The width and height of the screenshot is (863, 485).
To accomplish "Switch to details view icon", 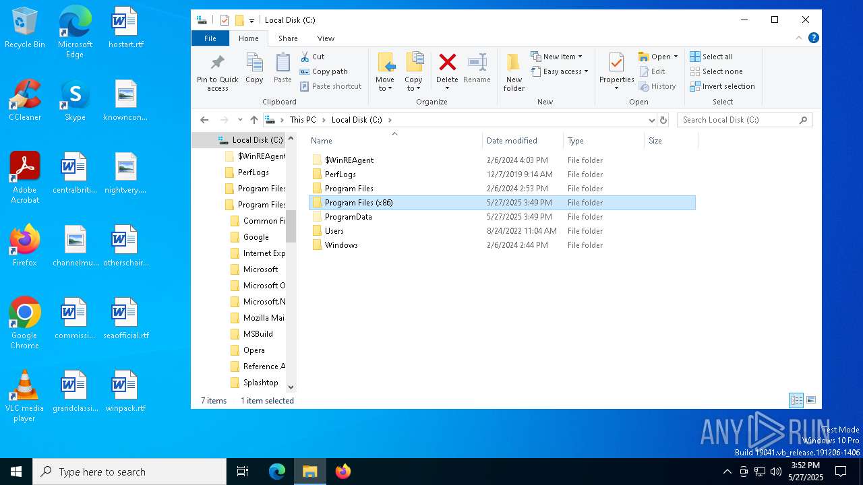I will tap(796, 400).
